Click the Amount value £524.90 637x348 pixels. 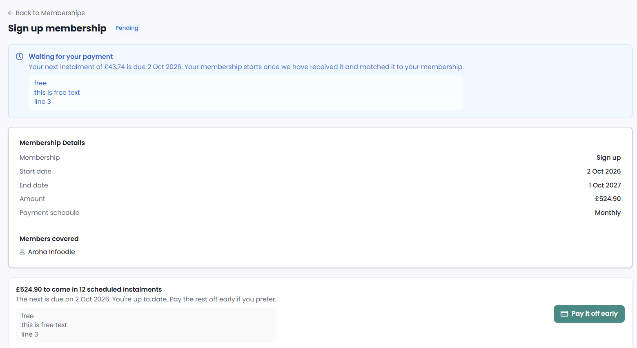pyautogui.click(x=608, y=199)
